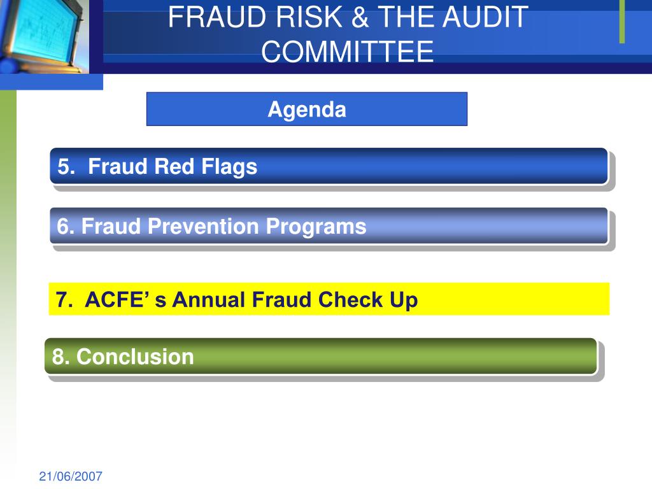
Task: Click the word COMMITTEE in the title
Action: click(348, 52)
